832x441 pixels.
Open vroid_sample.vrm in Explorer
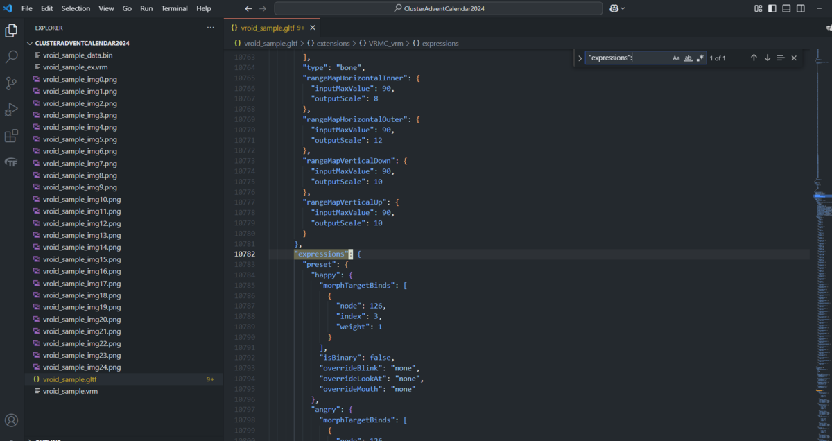(70, 391)
